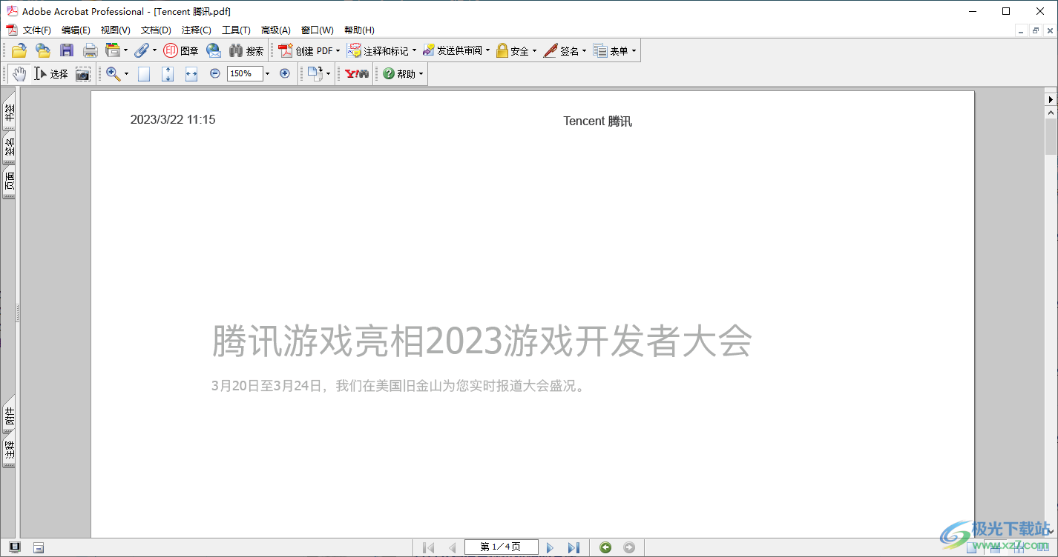The image size is (1058, 557).
Task: Click the open web page folder icon
Action: tap(43, 50)
